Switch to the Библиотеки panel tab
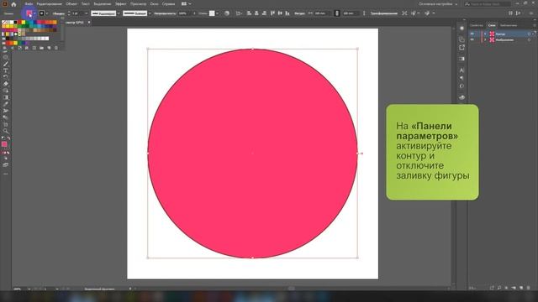The image size is (538, 302). coord(509,25)
